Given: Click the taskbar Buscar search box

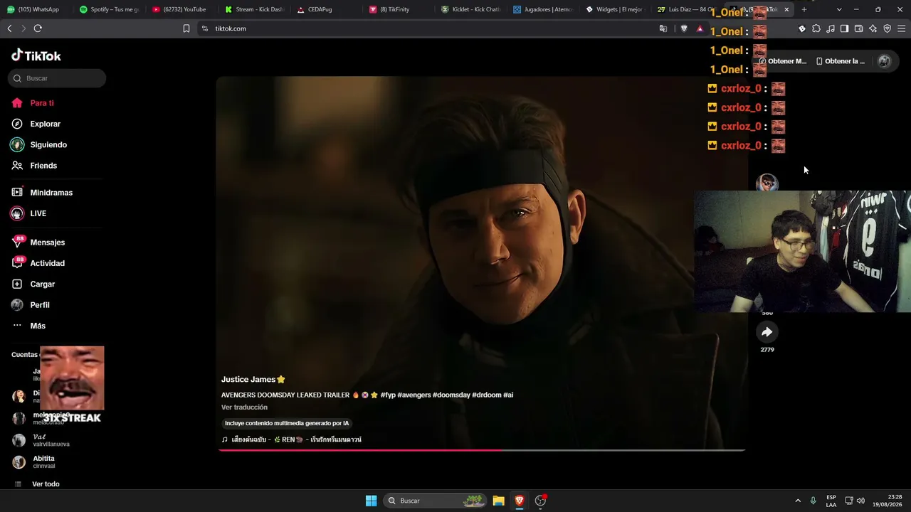Looking at the screenshot, I should [435, 501].
